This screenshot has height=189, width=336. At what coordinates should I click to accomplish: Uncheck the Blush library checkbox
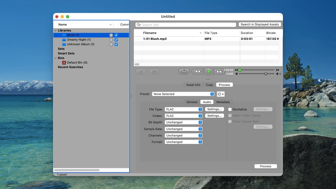pyautogui.click(x=116, y=35)
